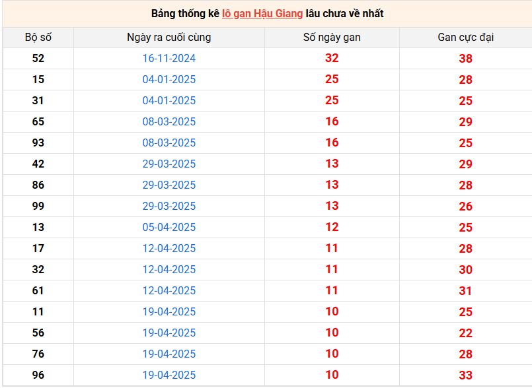This screenshot has width=532, height=388.
Task: Open the 'lô gan Hậu Giang' link
Action: [x=262, y=13]
